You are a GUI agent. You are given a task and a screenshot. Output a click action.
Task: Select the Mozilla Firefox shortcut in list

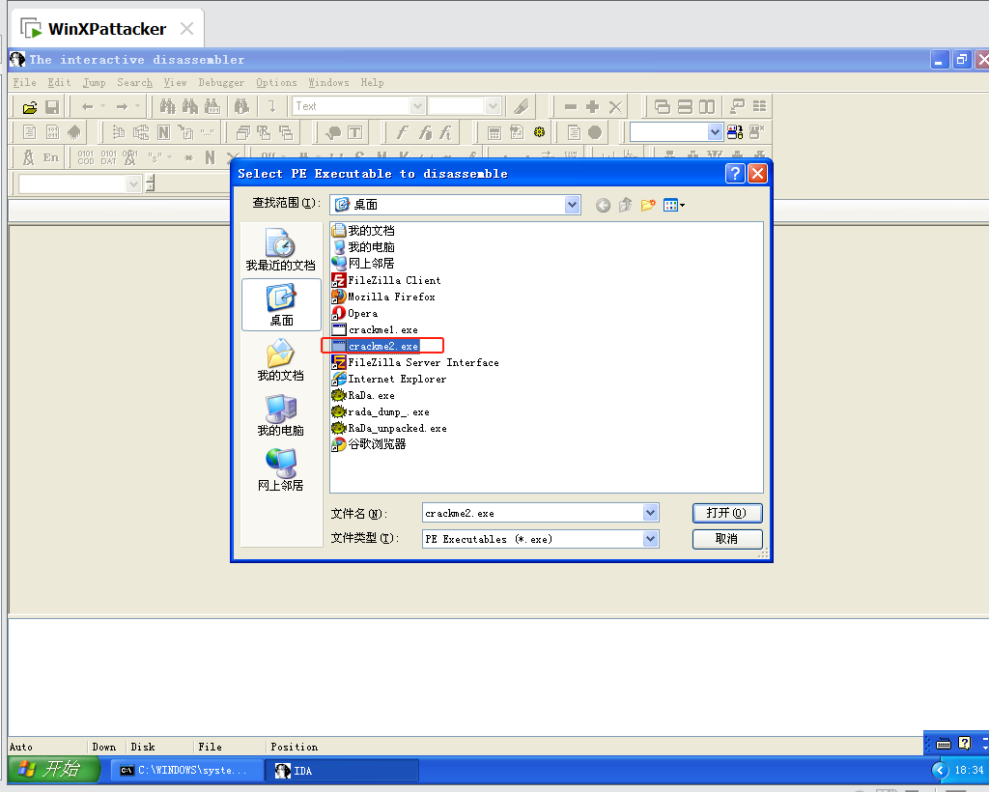383,297
